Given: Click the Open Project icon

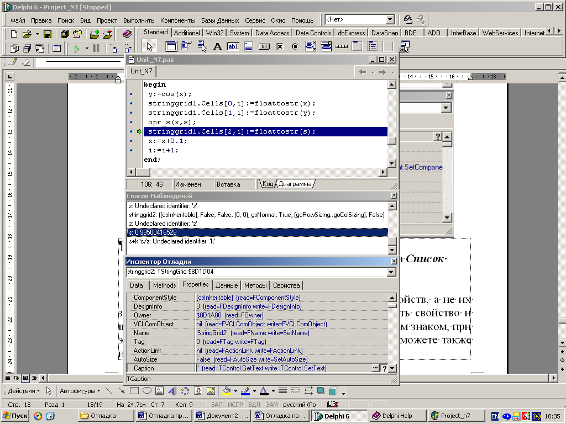Looking at the screenshot, I should point(77,34).
